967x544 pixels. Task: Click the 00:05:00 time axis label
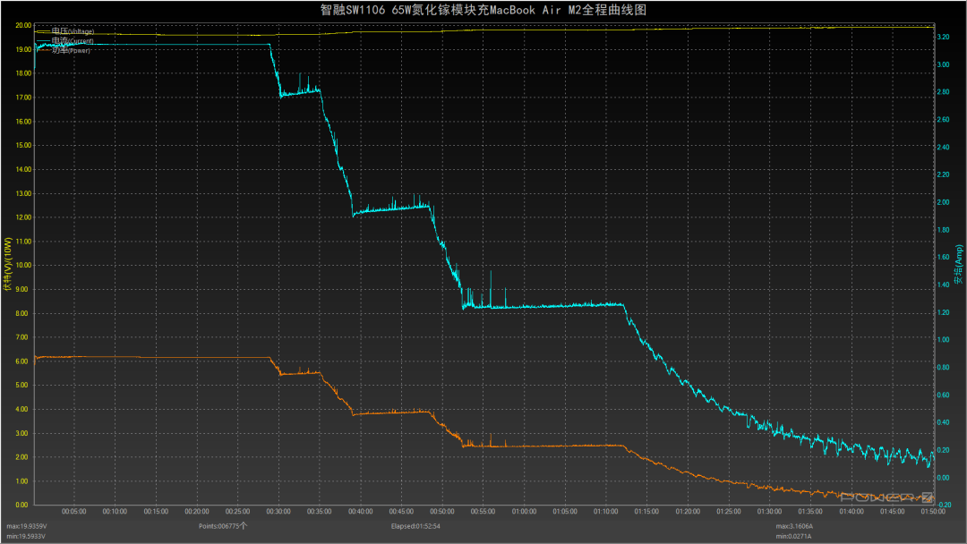coord(74,512)
